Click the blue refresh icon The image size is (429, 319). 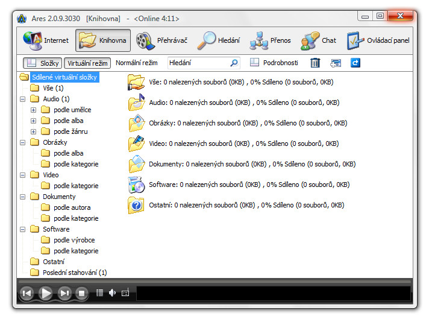[355, 63]
